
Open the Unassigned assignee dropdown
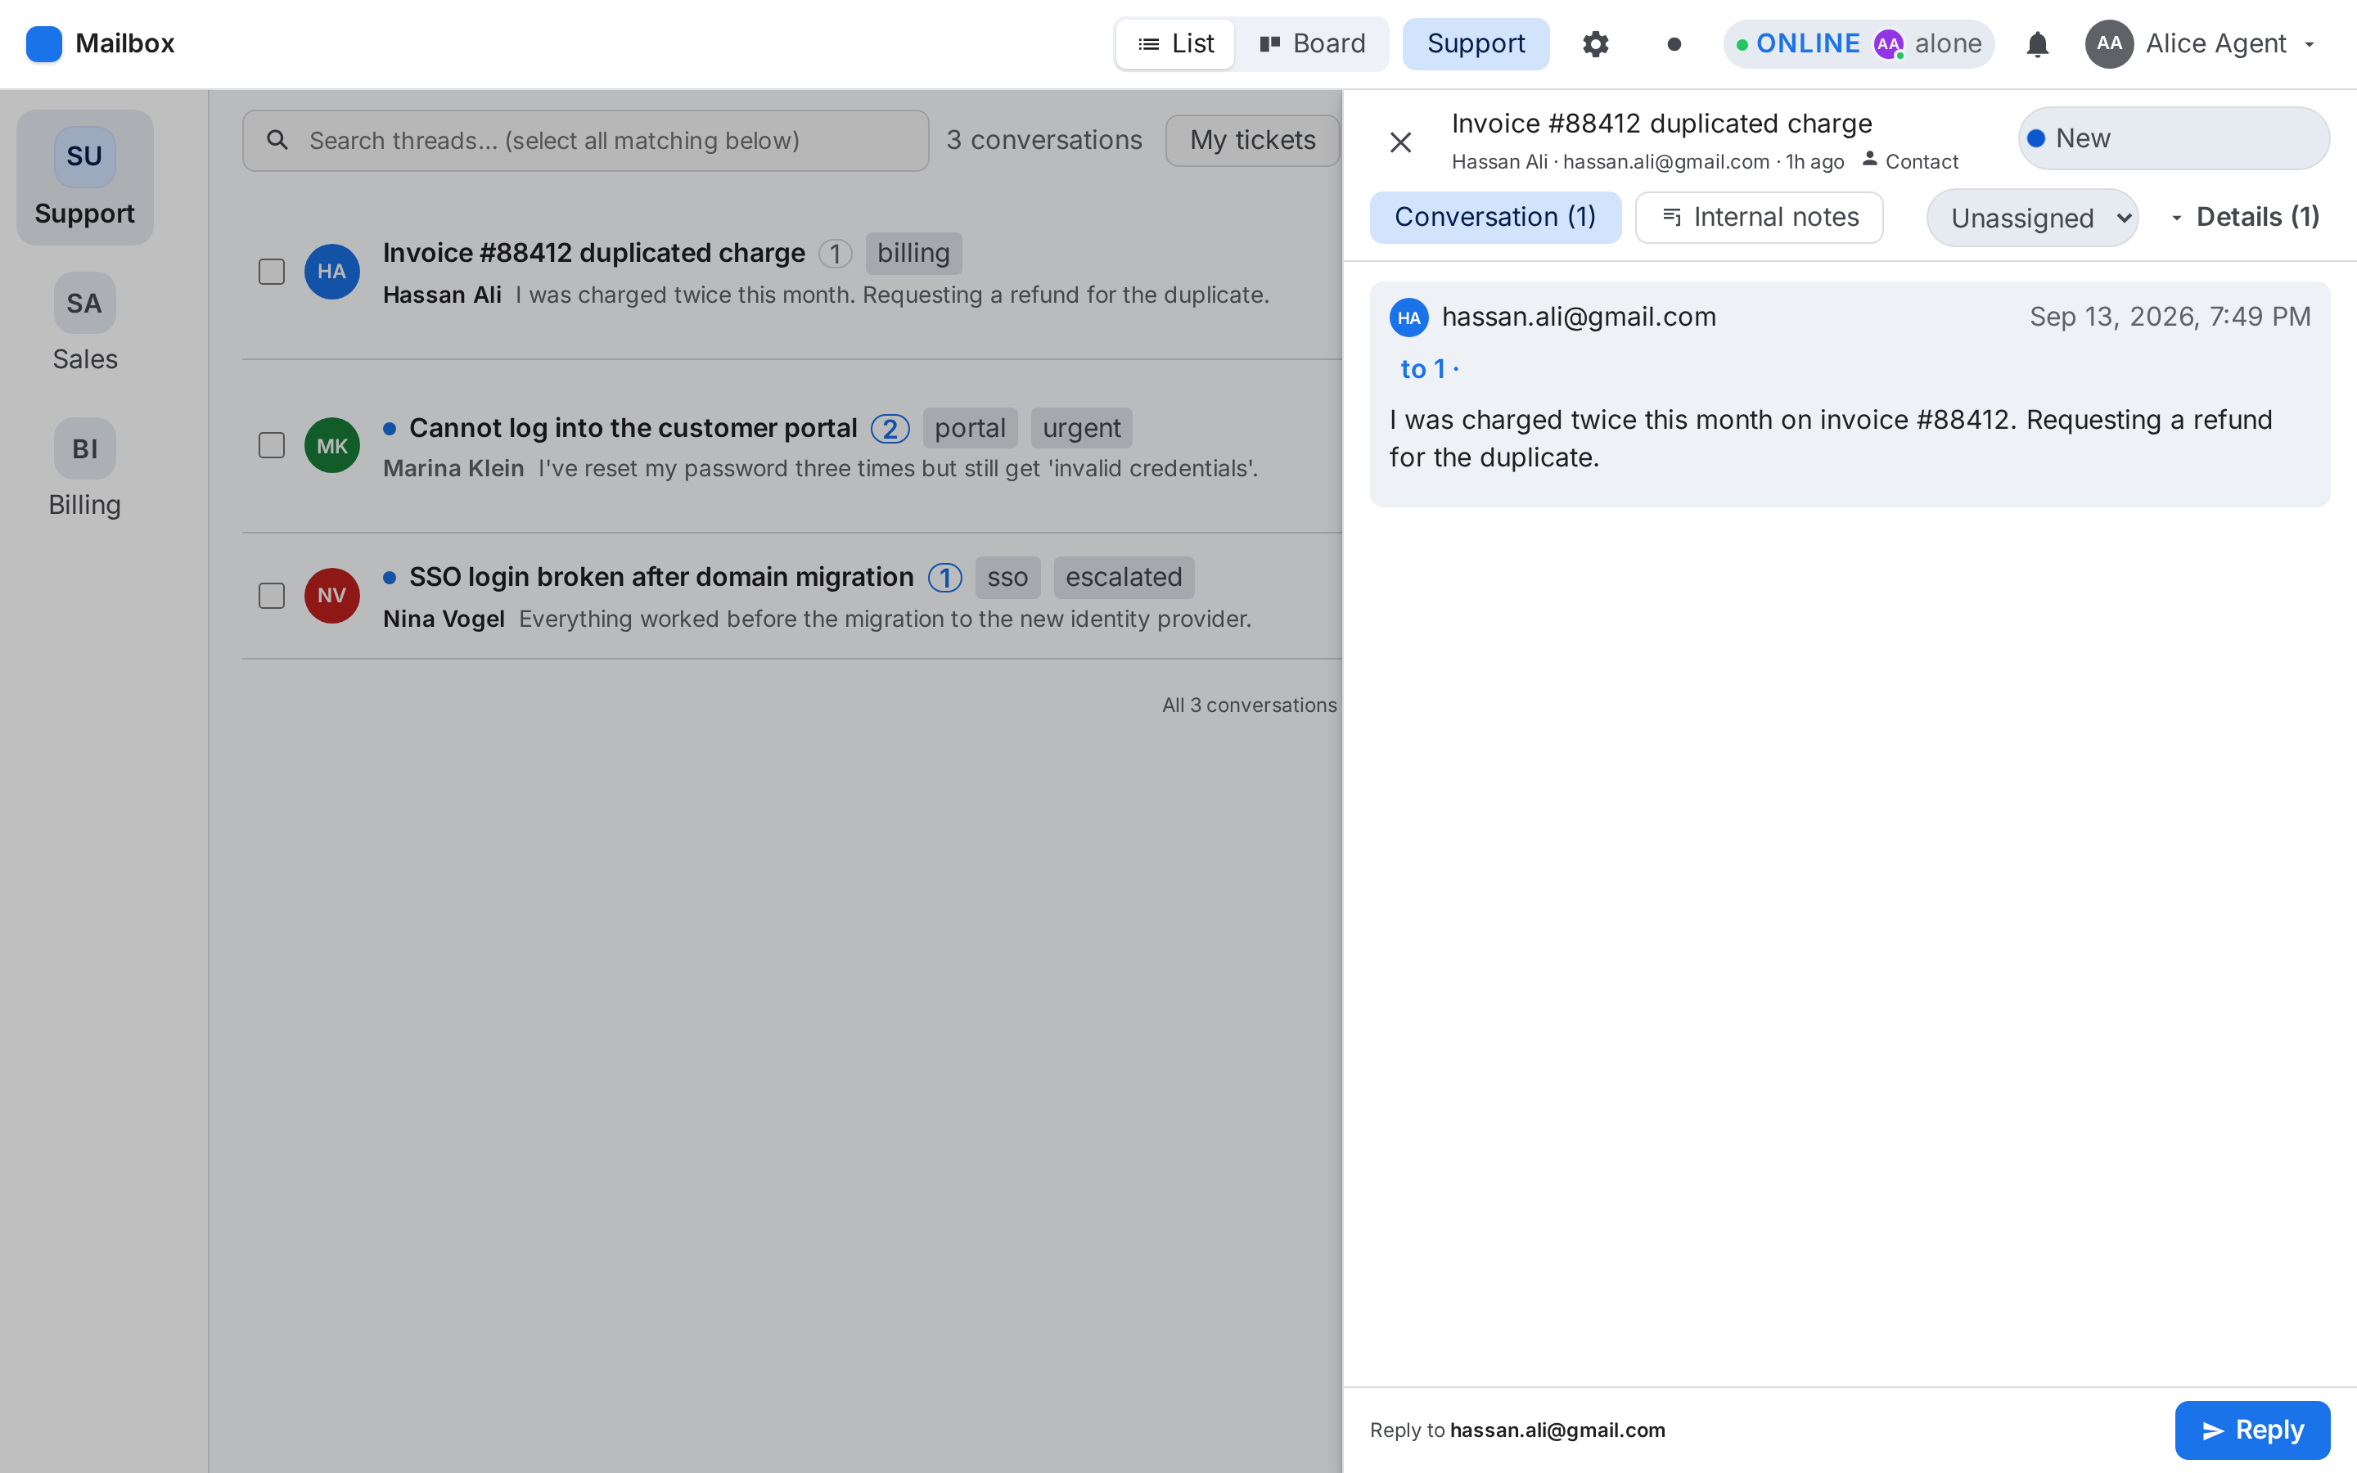pyautogui.click(x=2032, y=217)
